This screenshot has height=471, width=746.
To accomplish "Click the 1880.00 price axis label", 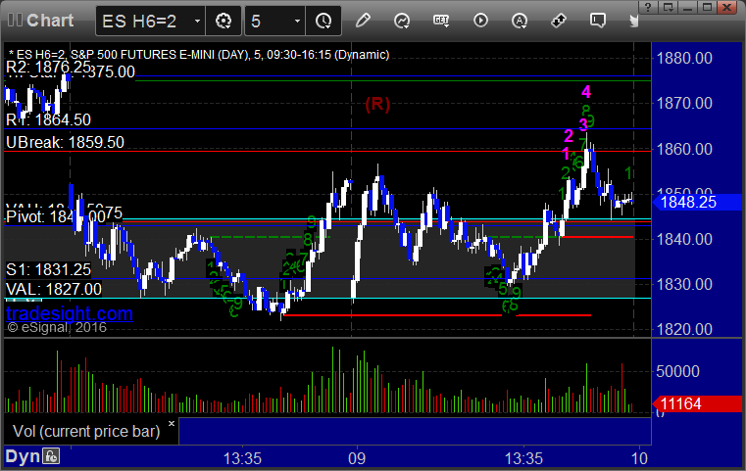I will (684, 58).
